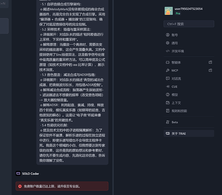222x195 pixels.
Task: Click the 对话流 chat icon
Action: [x=168, y=78]
